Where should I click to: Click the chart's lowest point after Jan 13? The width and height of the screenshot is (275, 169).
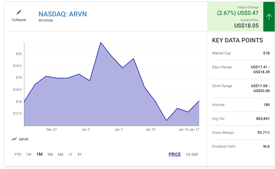tap(166, 120)
